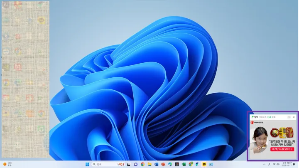Switch the input language indicator A
This screenshot has height=168, width=299.
(269, 164)
